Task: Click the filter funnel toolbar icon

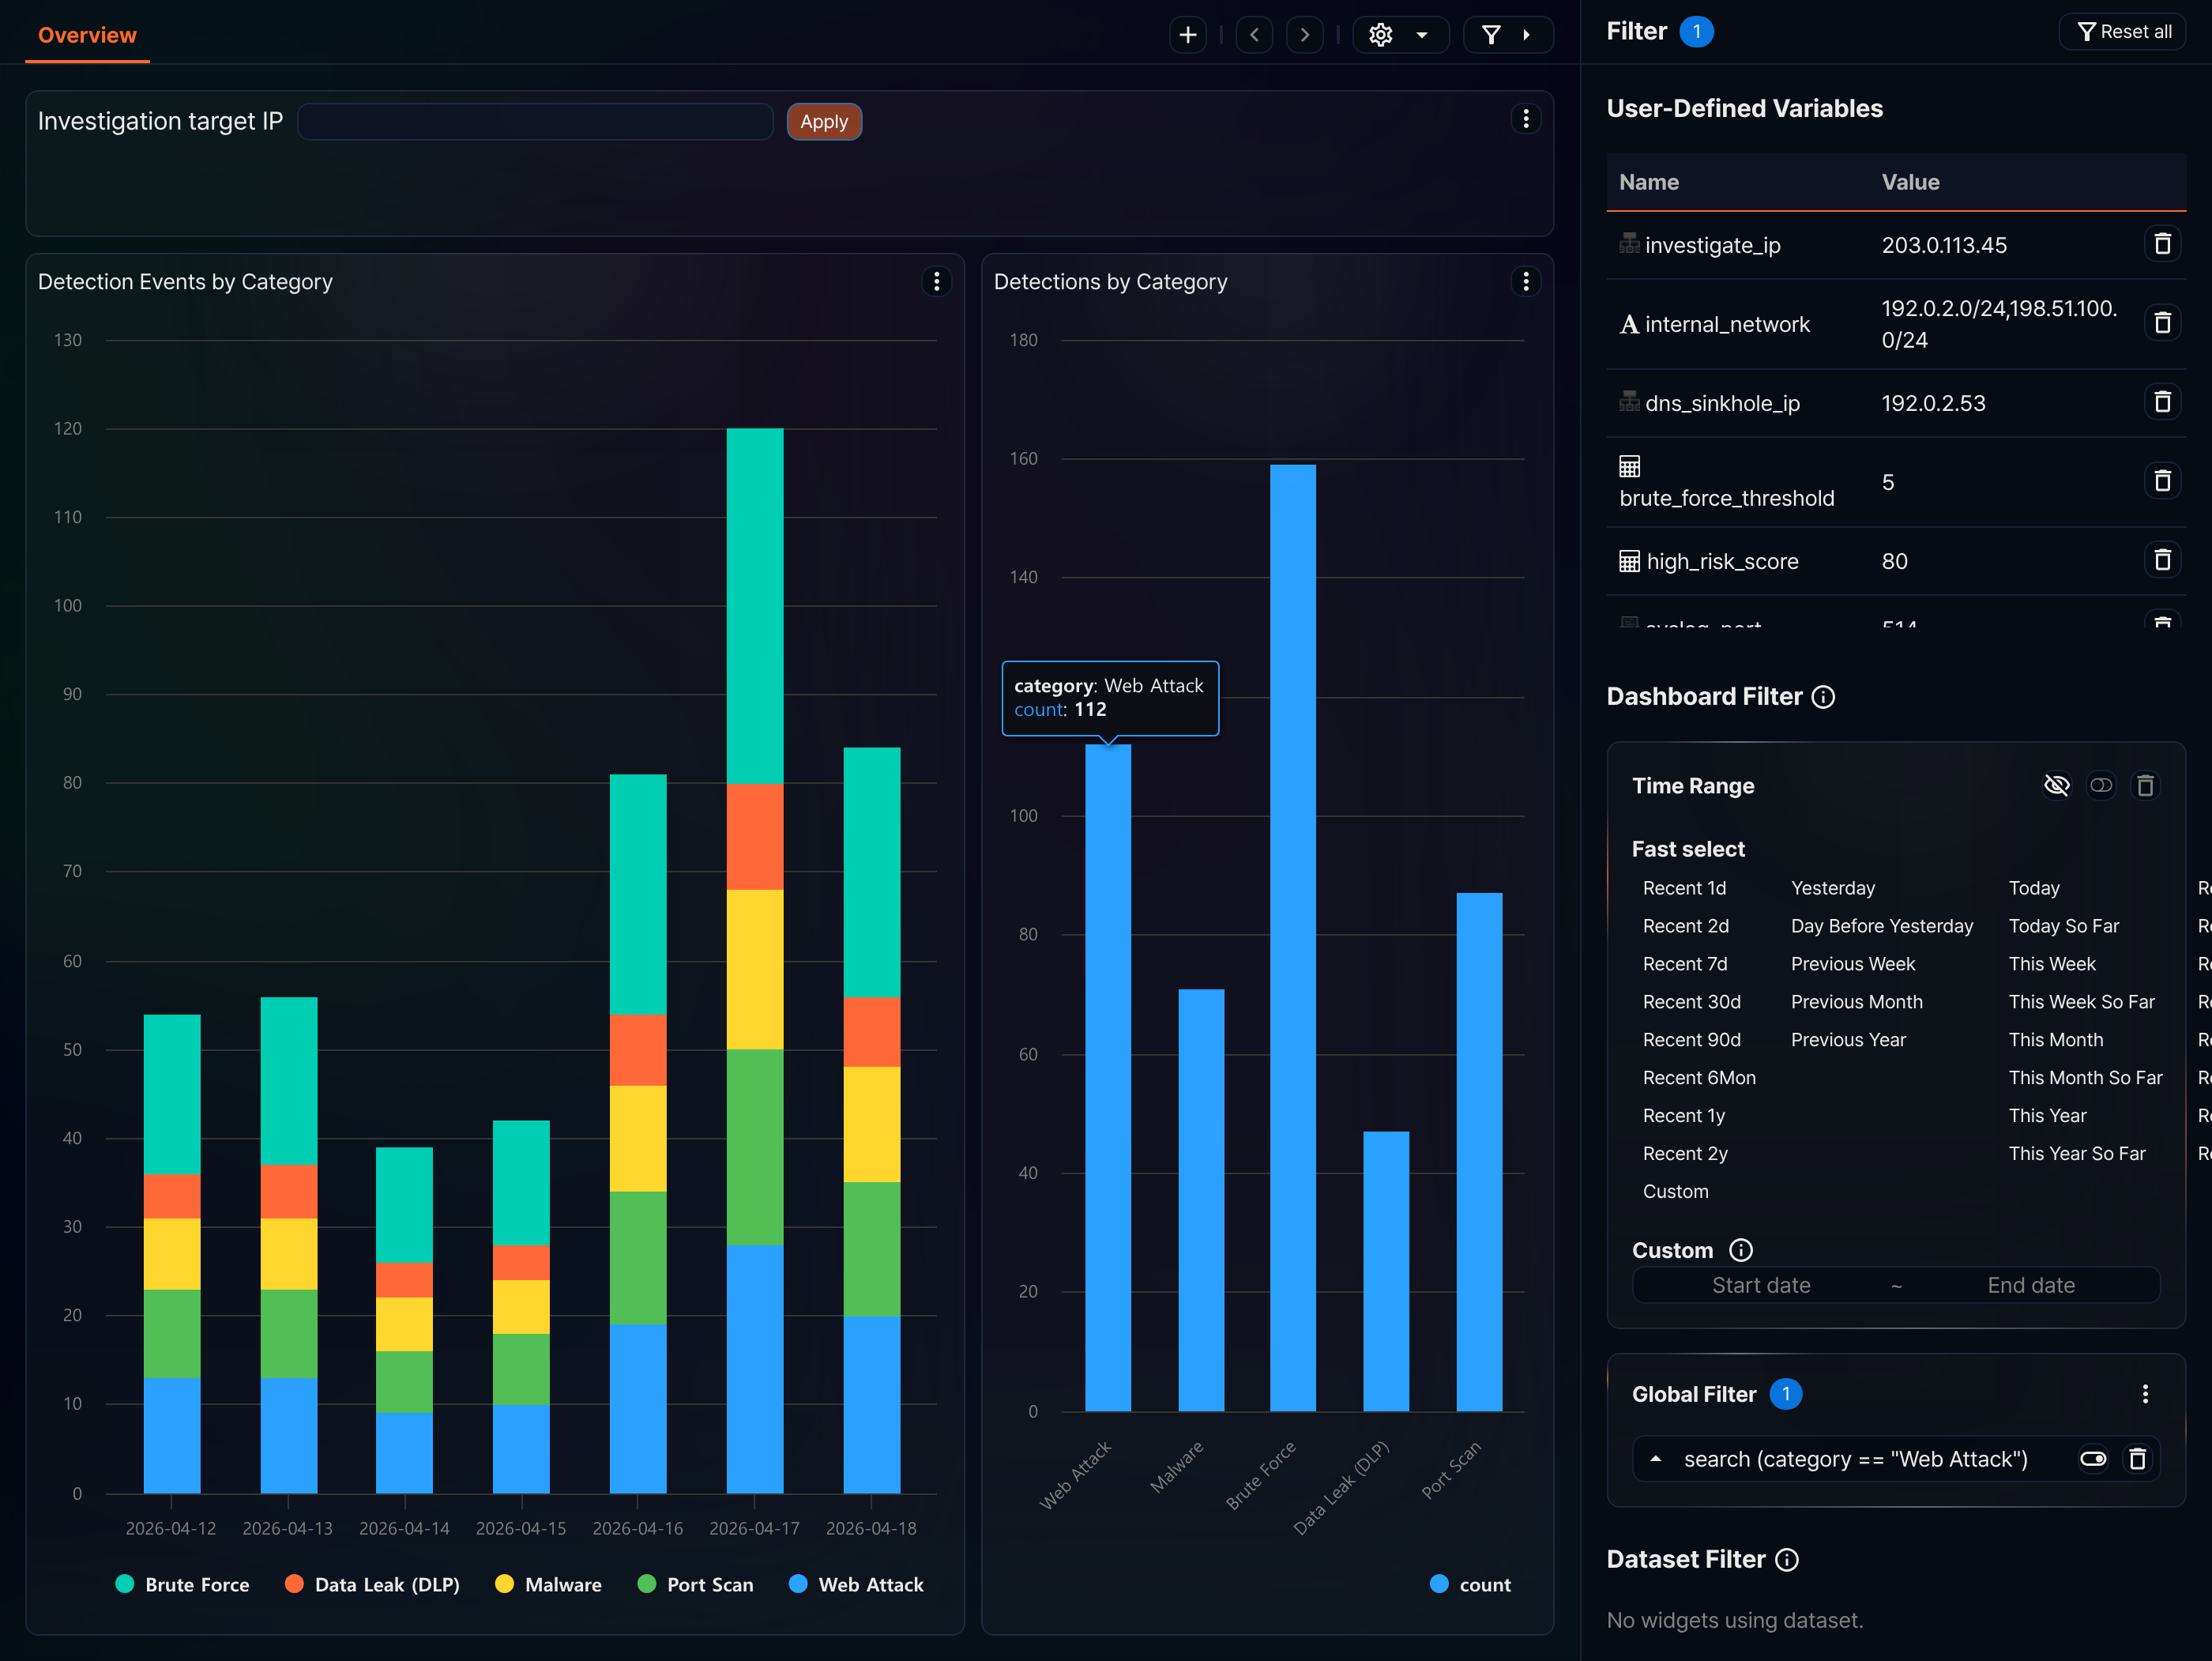Action: [x=1491, y=35]
